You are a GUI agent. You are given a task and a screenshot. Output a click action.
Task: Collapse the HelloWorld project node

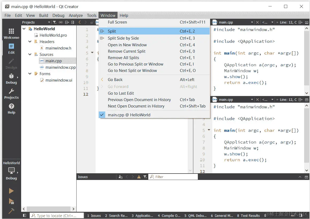click(x=24, y=29)
